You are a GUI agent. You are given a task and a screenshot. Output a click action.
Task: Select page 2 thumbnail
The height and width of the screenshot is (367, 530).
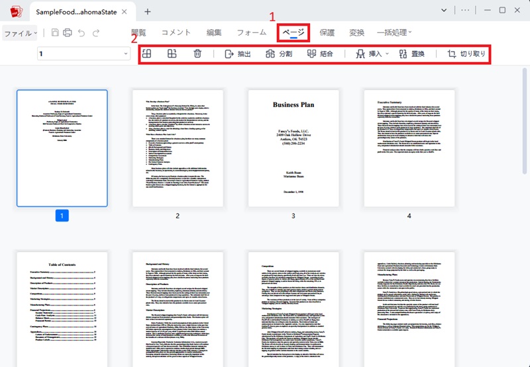tap(178, 148)
